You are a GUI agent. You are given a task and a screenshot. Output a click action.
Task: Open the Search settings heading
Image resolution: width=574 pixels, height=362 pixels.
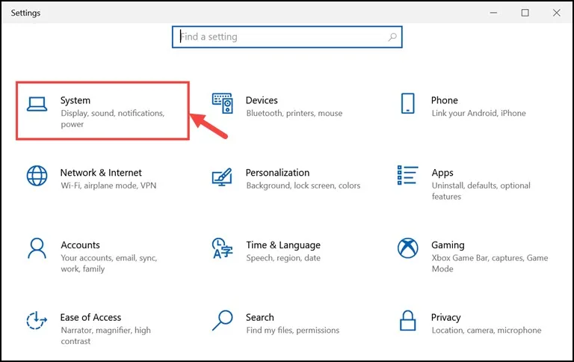(260, 317)
